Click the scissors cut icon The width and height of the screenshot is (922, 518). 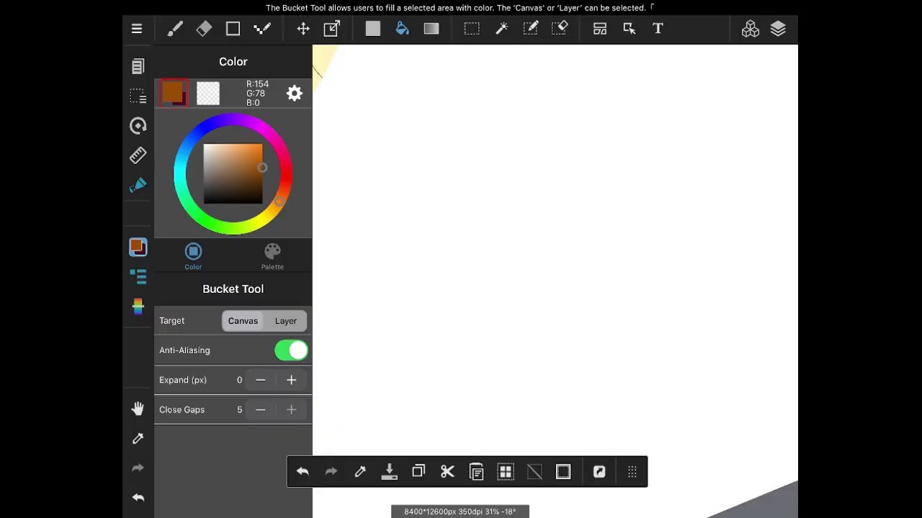coord(447,472)
